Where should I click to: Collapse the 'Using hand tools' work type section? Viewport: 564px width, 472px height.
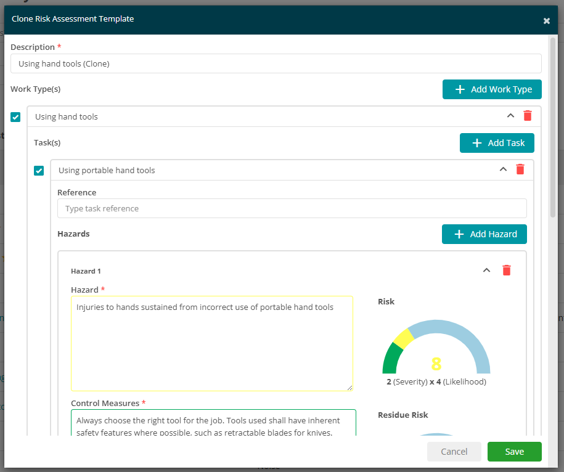pos(510,116)
